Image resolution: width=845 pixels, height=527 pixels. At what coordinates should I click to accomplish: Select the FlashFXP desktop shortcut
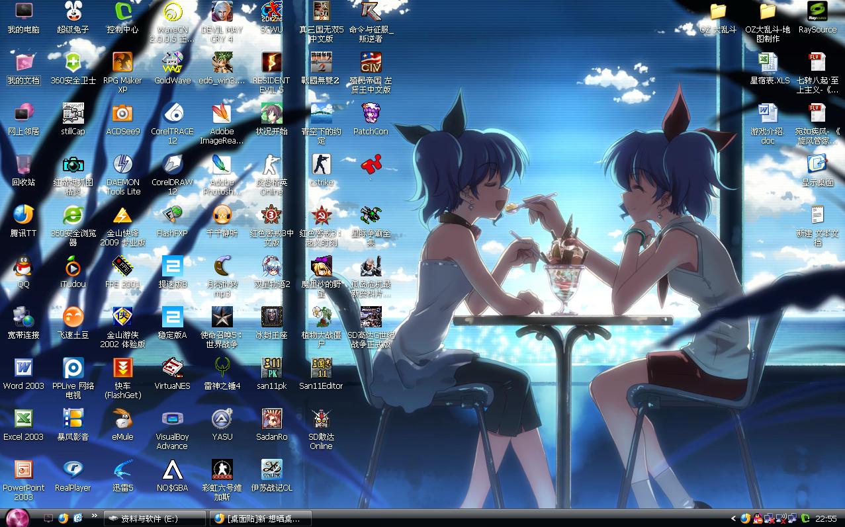(x=172, y=221)
